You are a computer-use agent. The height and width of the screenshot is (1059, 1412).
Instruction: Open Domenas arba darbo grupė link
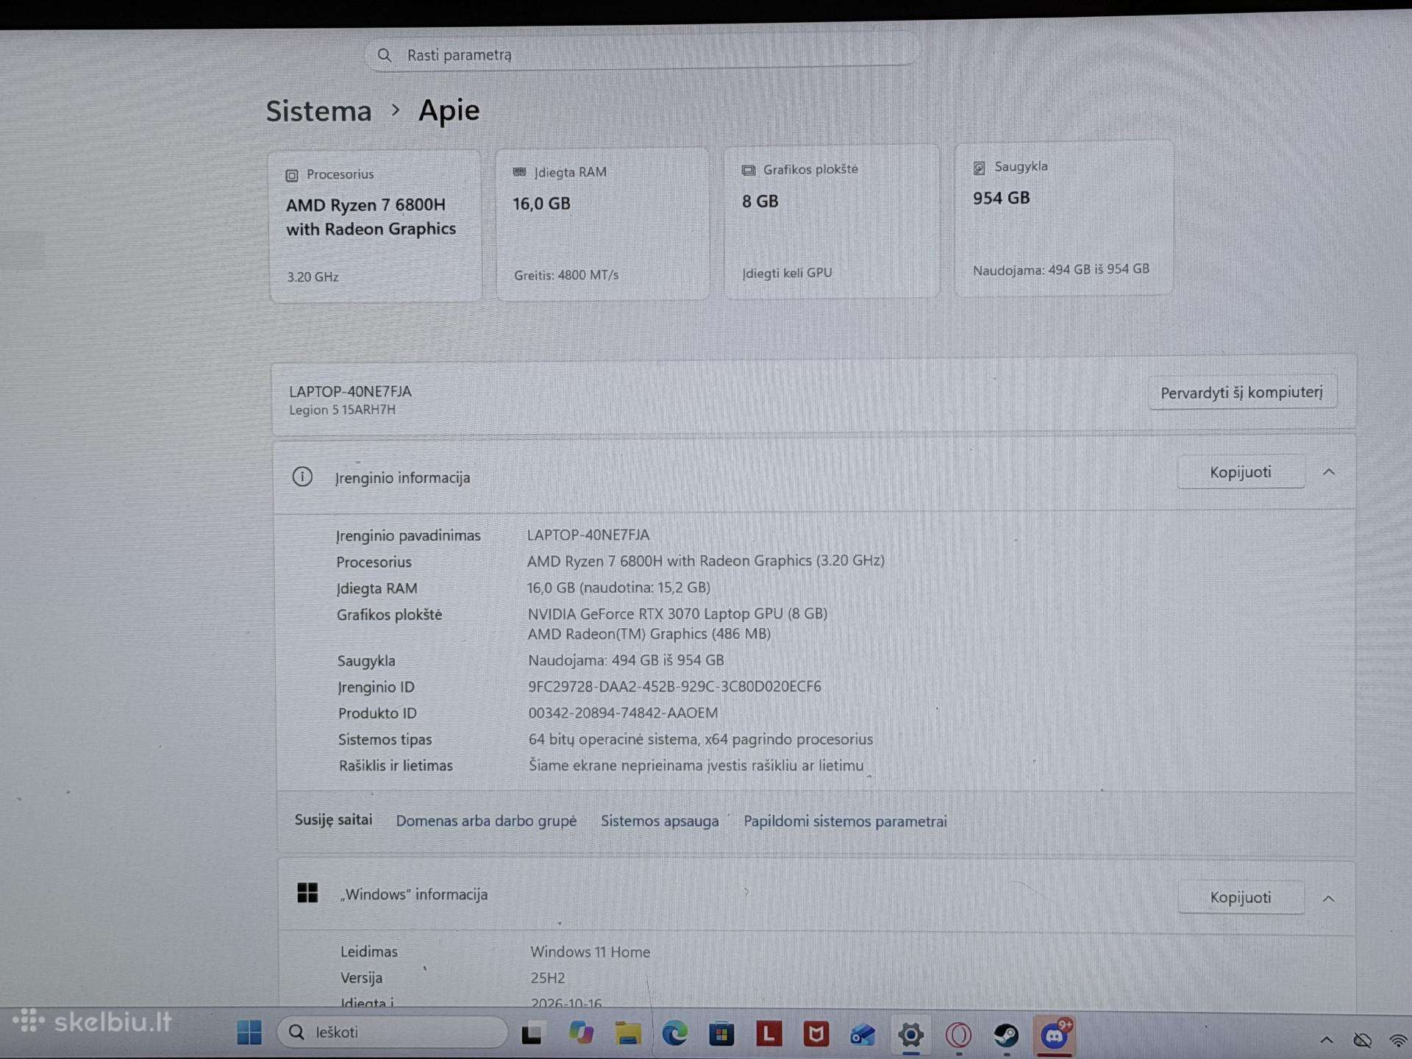(486, 821)
